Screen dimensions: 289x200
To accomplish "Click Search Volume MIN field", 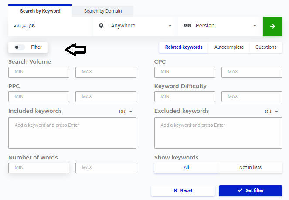I will point(39,72).
